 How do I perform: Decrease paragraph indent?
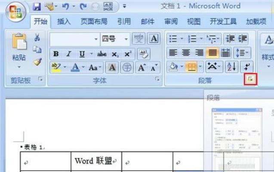tap(230, 39)
